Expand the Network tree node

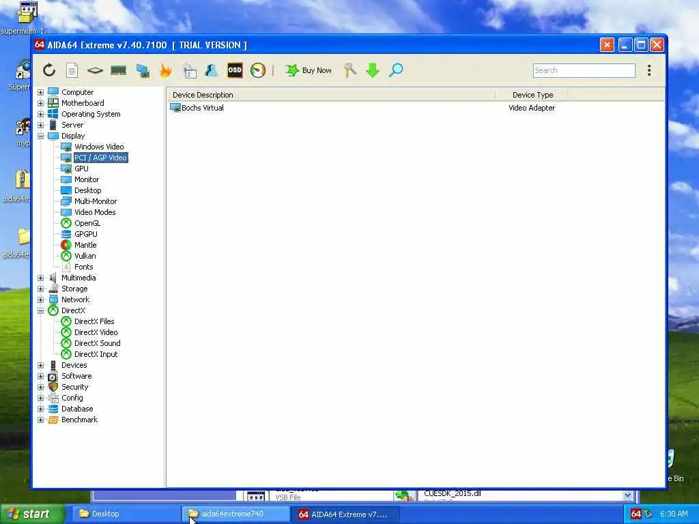click(x=40, y=300)
